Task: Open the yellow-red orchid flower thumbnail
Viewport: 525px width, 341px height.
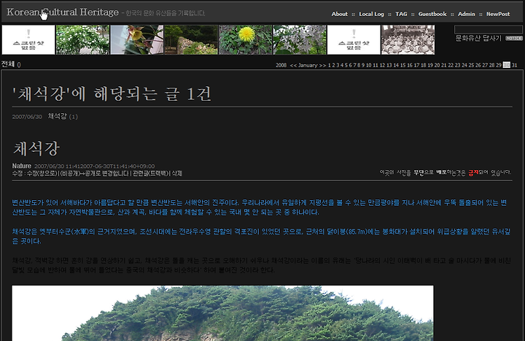Action: click(x=137, y=39)
